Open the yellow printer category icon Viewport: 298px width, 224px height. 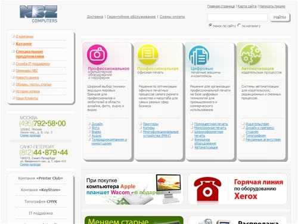(x=148, y=54)
